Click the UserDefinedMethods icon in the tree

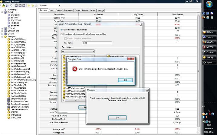click(x=8, y=109)
